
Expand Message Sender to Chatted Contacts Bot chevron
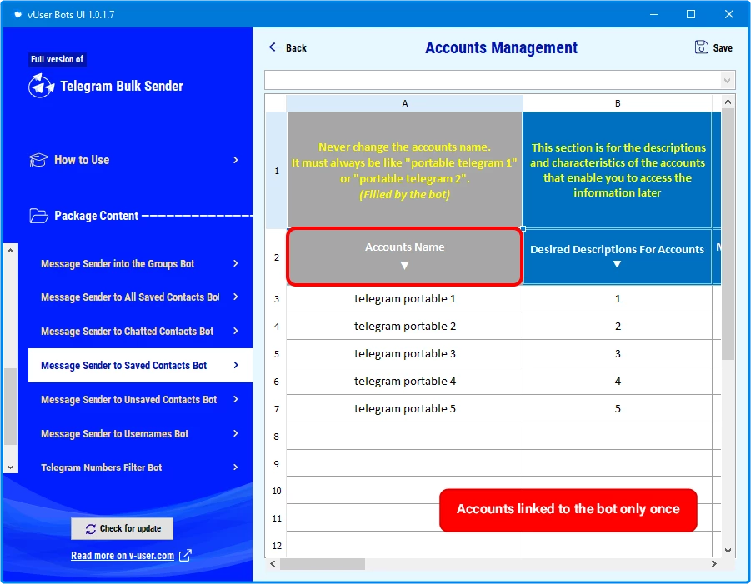(x=236, y=331)
